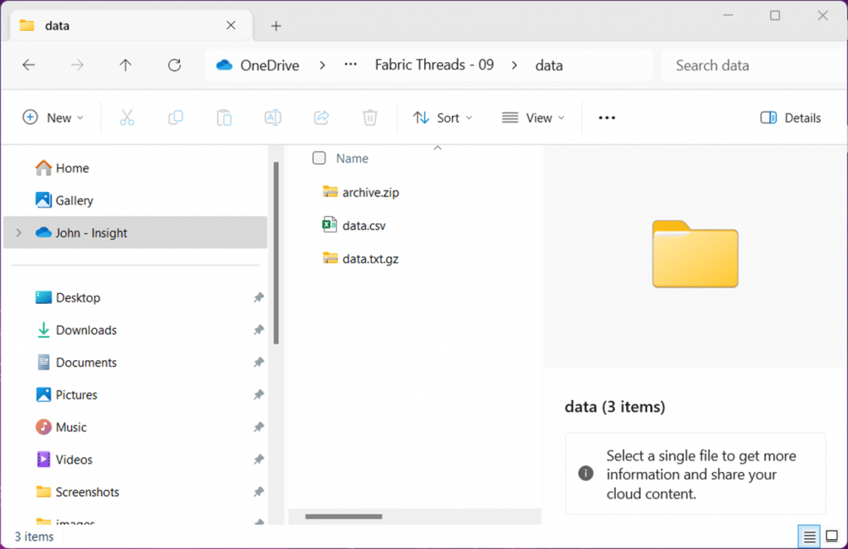Click the Copy icon in toolbar

point(176,118)
